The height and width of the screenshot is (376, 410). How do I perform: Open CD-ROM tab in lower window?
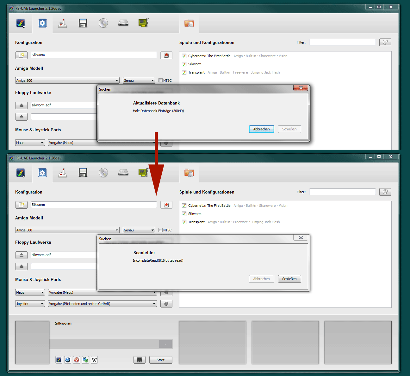click(103, 173)
